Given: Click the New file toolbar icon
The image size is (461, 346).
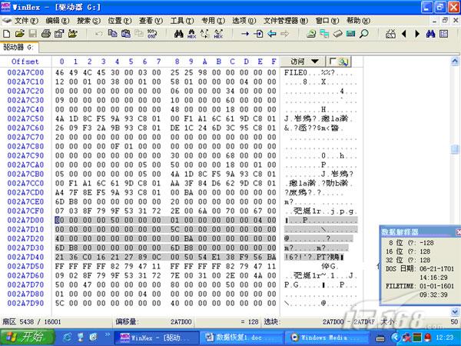Looking at the screenshot, I should coord(6,34).
